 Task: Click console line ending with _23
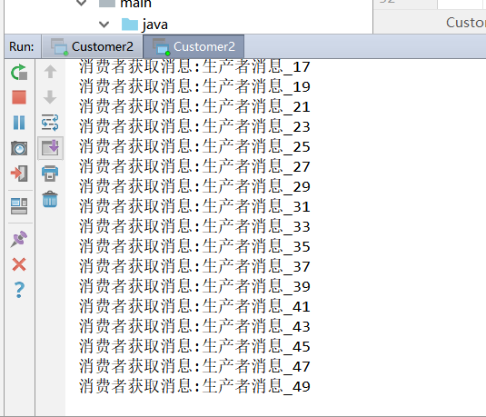click(194, 126)
